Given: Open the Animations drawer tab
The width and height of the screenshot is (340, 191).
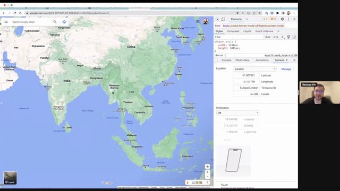Looking at the screenshot, I should pyautogui.click(x=262, y=60).
